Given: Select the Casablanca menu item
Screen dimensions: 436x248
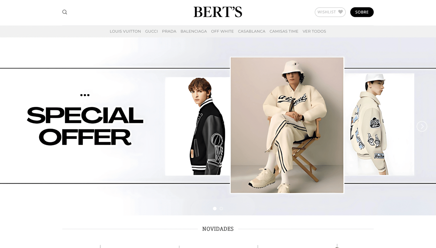Looking at the screenshot, I should (252, 31).
